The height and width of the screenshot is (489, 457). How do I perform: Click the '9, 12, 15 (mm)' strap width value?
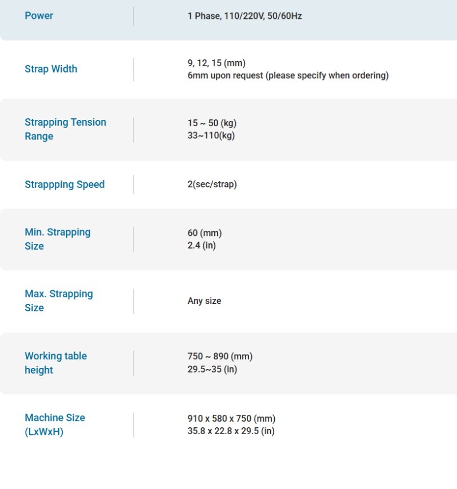(217, 63)
